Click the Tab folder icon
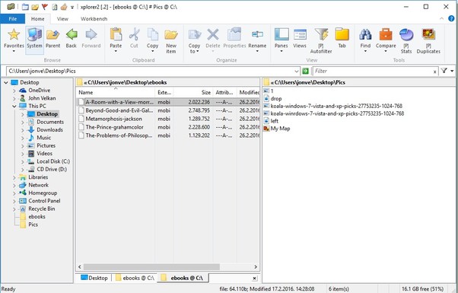Viewport: 458px width, 293px height. (x=342, y=34)
